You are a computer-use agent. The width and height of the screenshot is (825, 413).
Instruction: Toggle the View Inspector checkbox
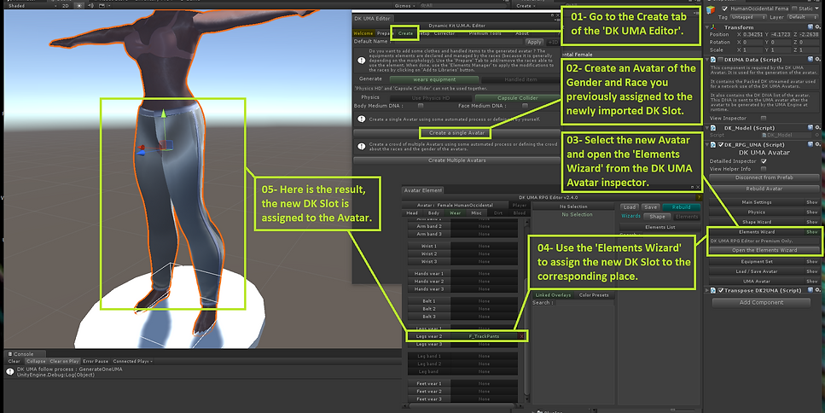pyautogui.click(x=764, y=119)
